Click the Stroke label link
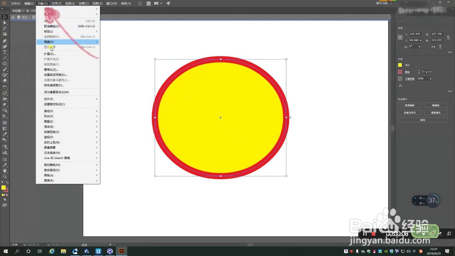 tap(407, 72)
